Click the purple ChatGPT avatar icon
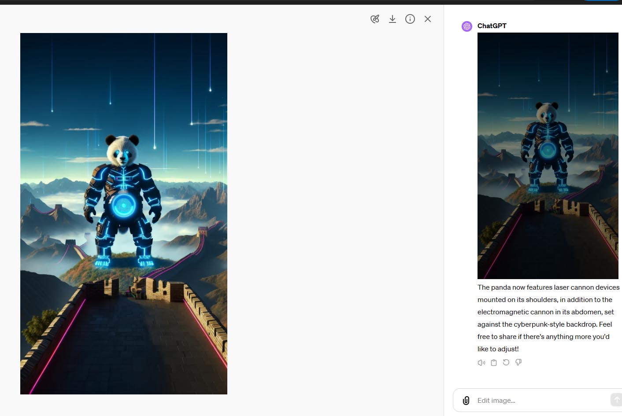The width and height of the screenshot is (622, 416). [x=467, y=26]
